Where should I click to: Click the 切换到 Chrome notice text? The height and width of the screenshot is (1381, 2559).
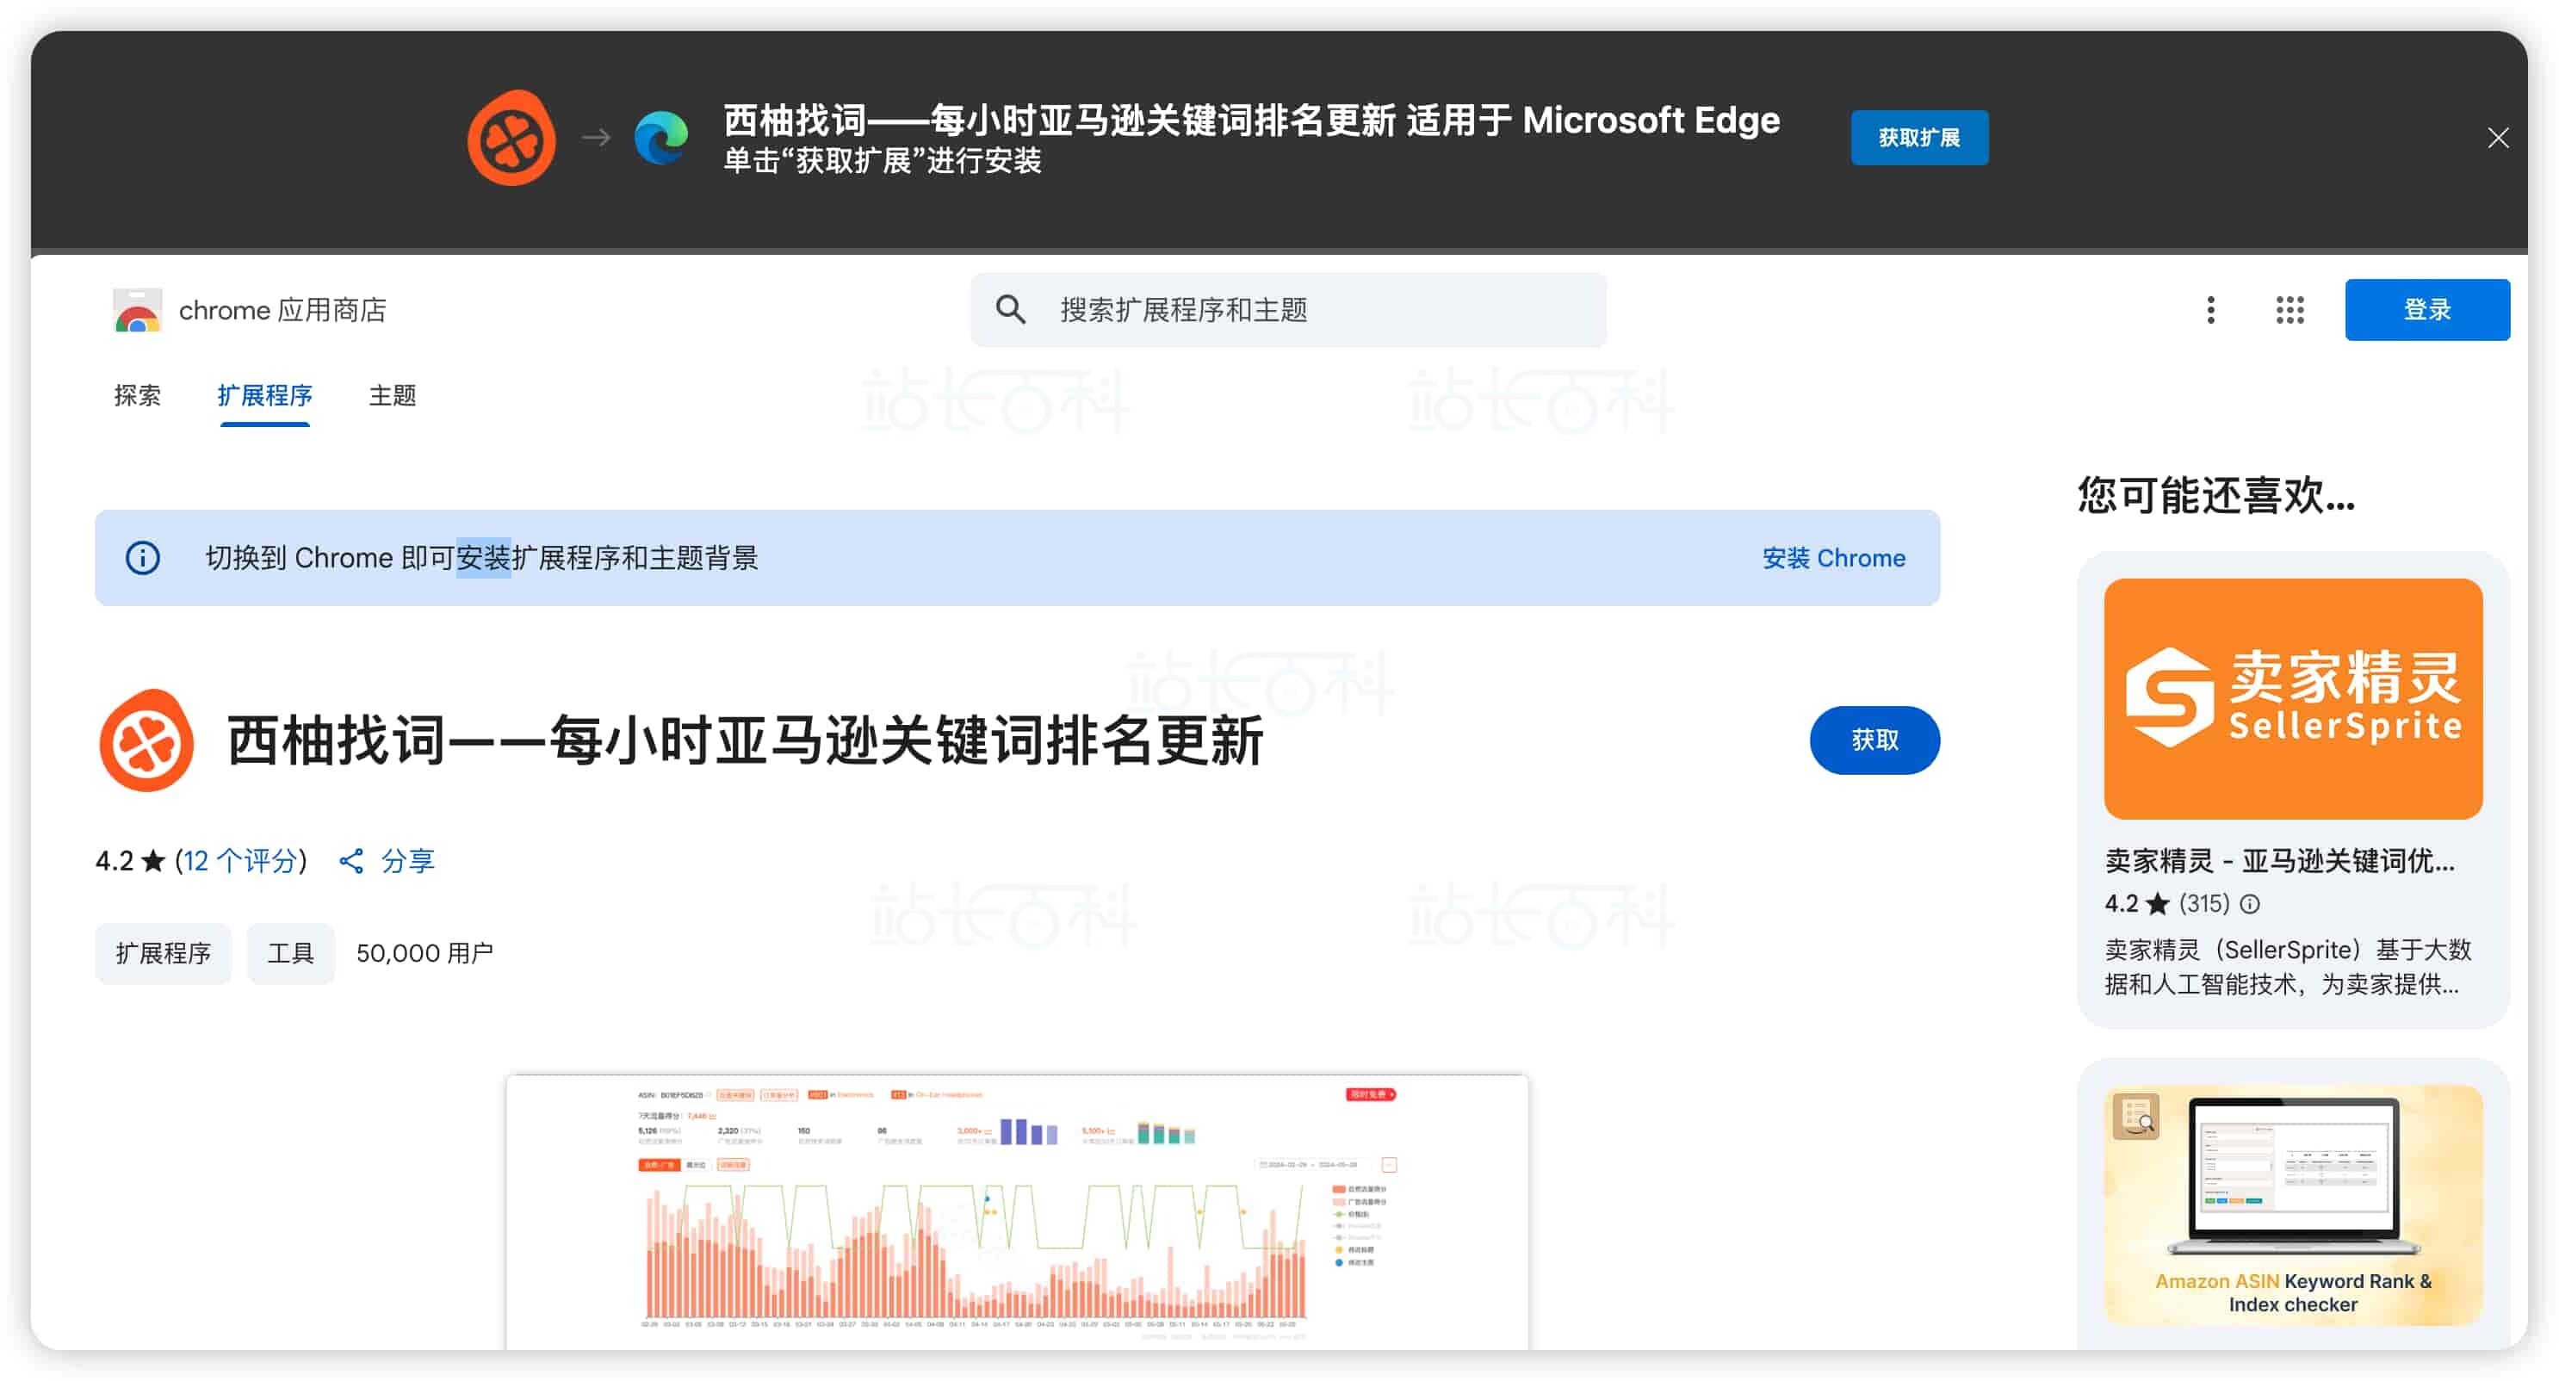click(x=482, y=557)
